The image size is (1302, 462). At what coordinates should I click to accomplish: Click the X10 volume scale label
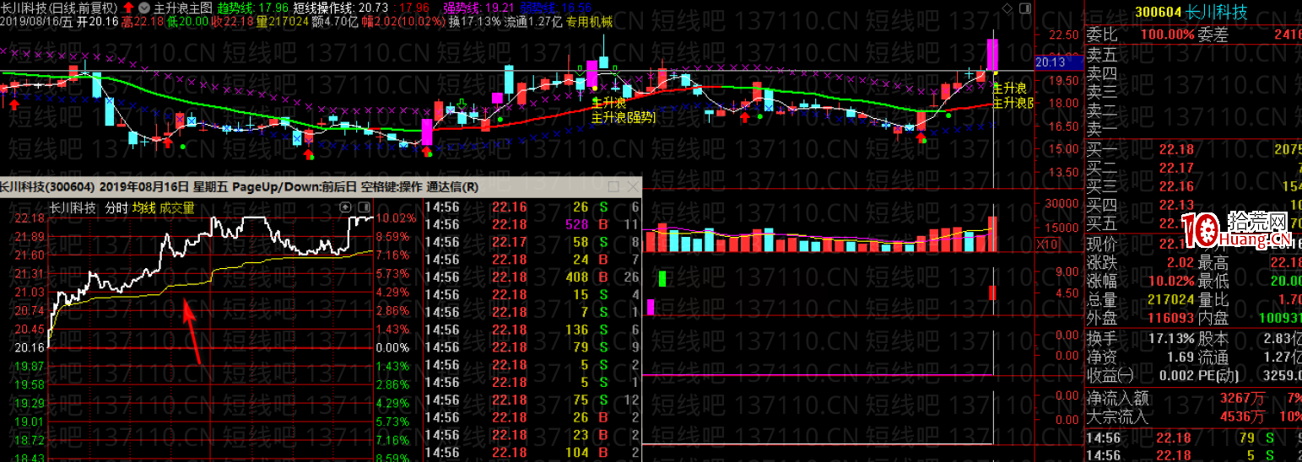[x=1045, y=244]
